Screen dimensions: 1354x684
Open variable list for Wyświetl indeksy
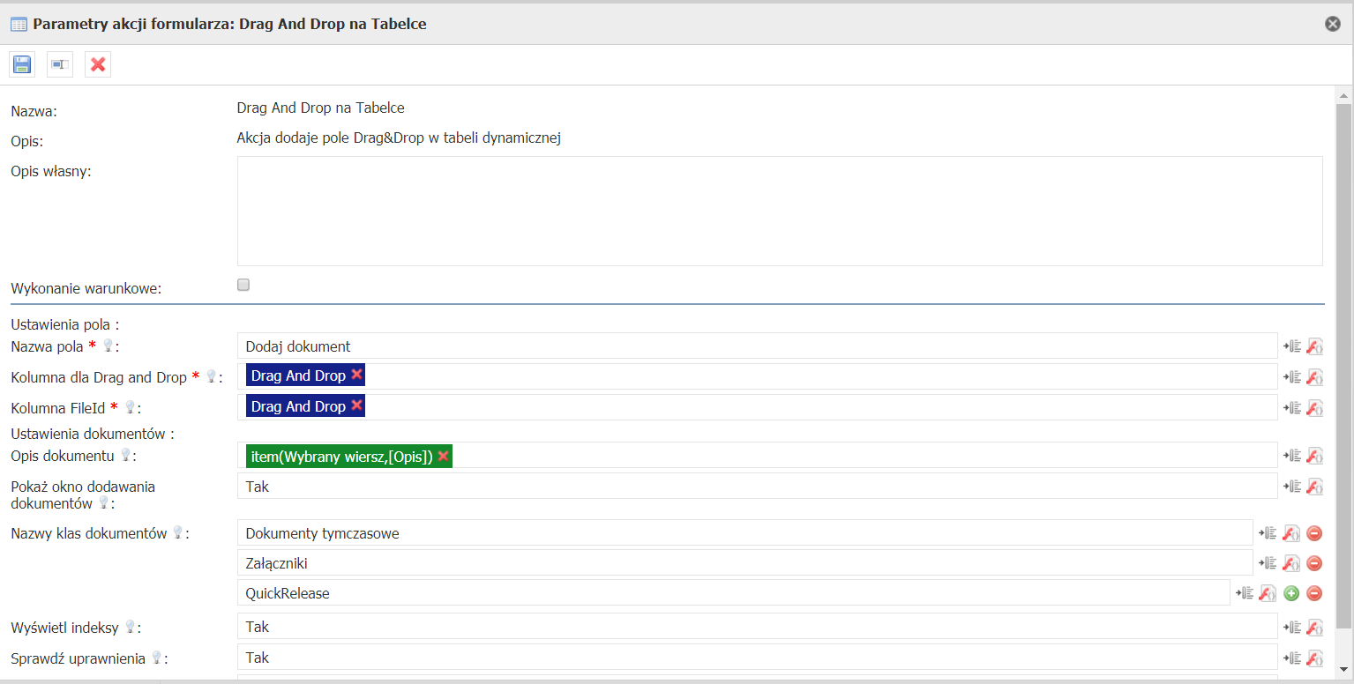(1292, 628)
